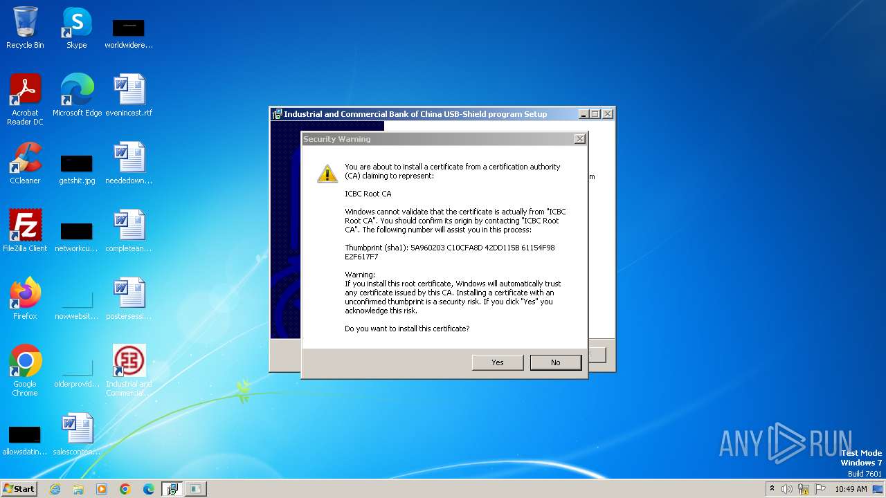
Task: Open File Explorer from the taskbar
Action: [78, 489]
